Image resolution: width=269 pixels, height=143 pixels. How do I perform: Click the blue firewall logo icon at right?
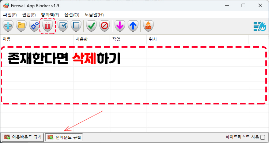260,27
